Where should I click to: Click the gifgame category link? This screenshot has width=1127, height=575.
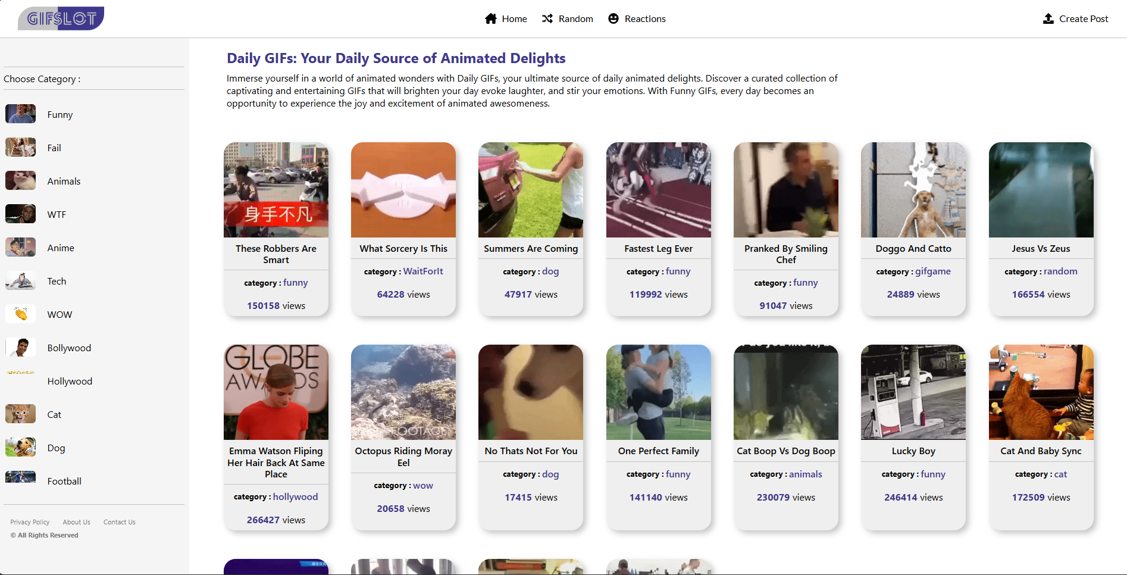(932, 271)
